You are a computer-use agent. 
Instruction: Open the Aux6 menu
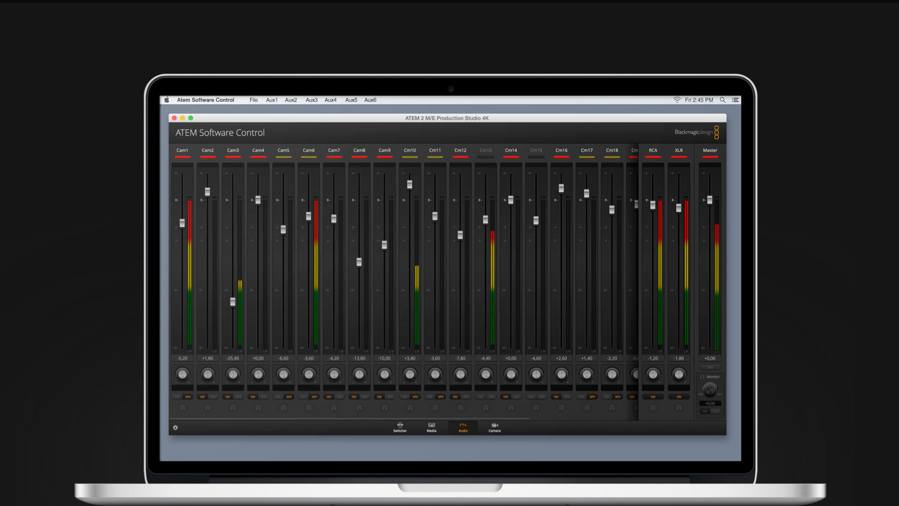[x=370, y=100]
